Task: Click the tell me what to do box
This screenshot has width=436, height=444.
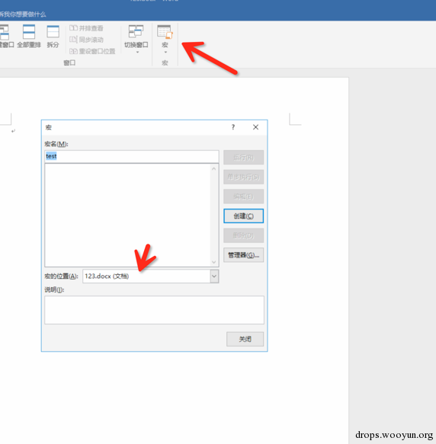Action: tap(23, 14)
